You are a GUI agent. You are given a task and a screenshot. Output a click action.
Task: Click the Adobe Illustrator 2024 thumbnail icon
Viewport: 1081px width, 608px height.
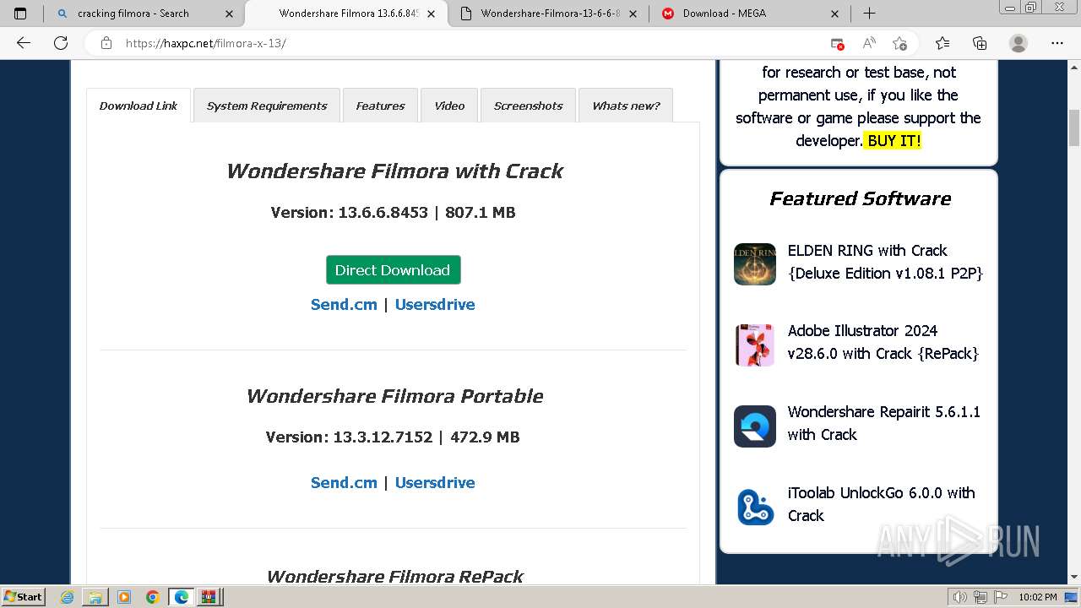tap(755, 345)
